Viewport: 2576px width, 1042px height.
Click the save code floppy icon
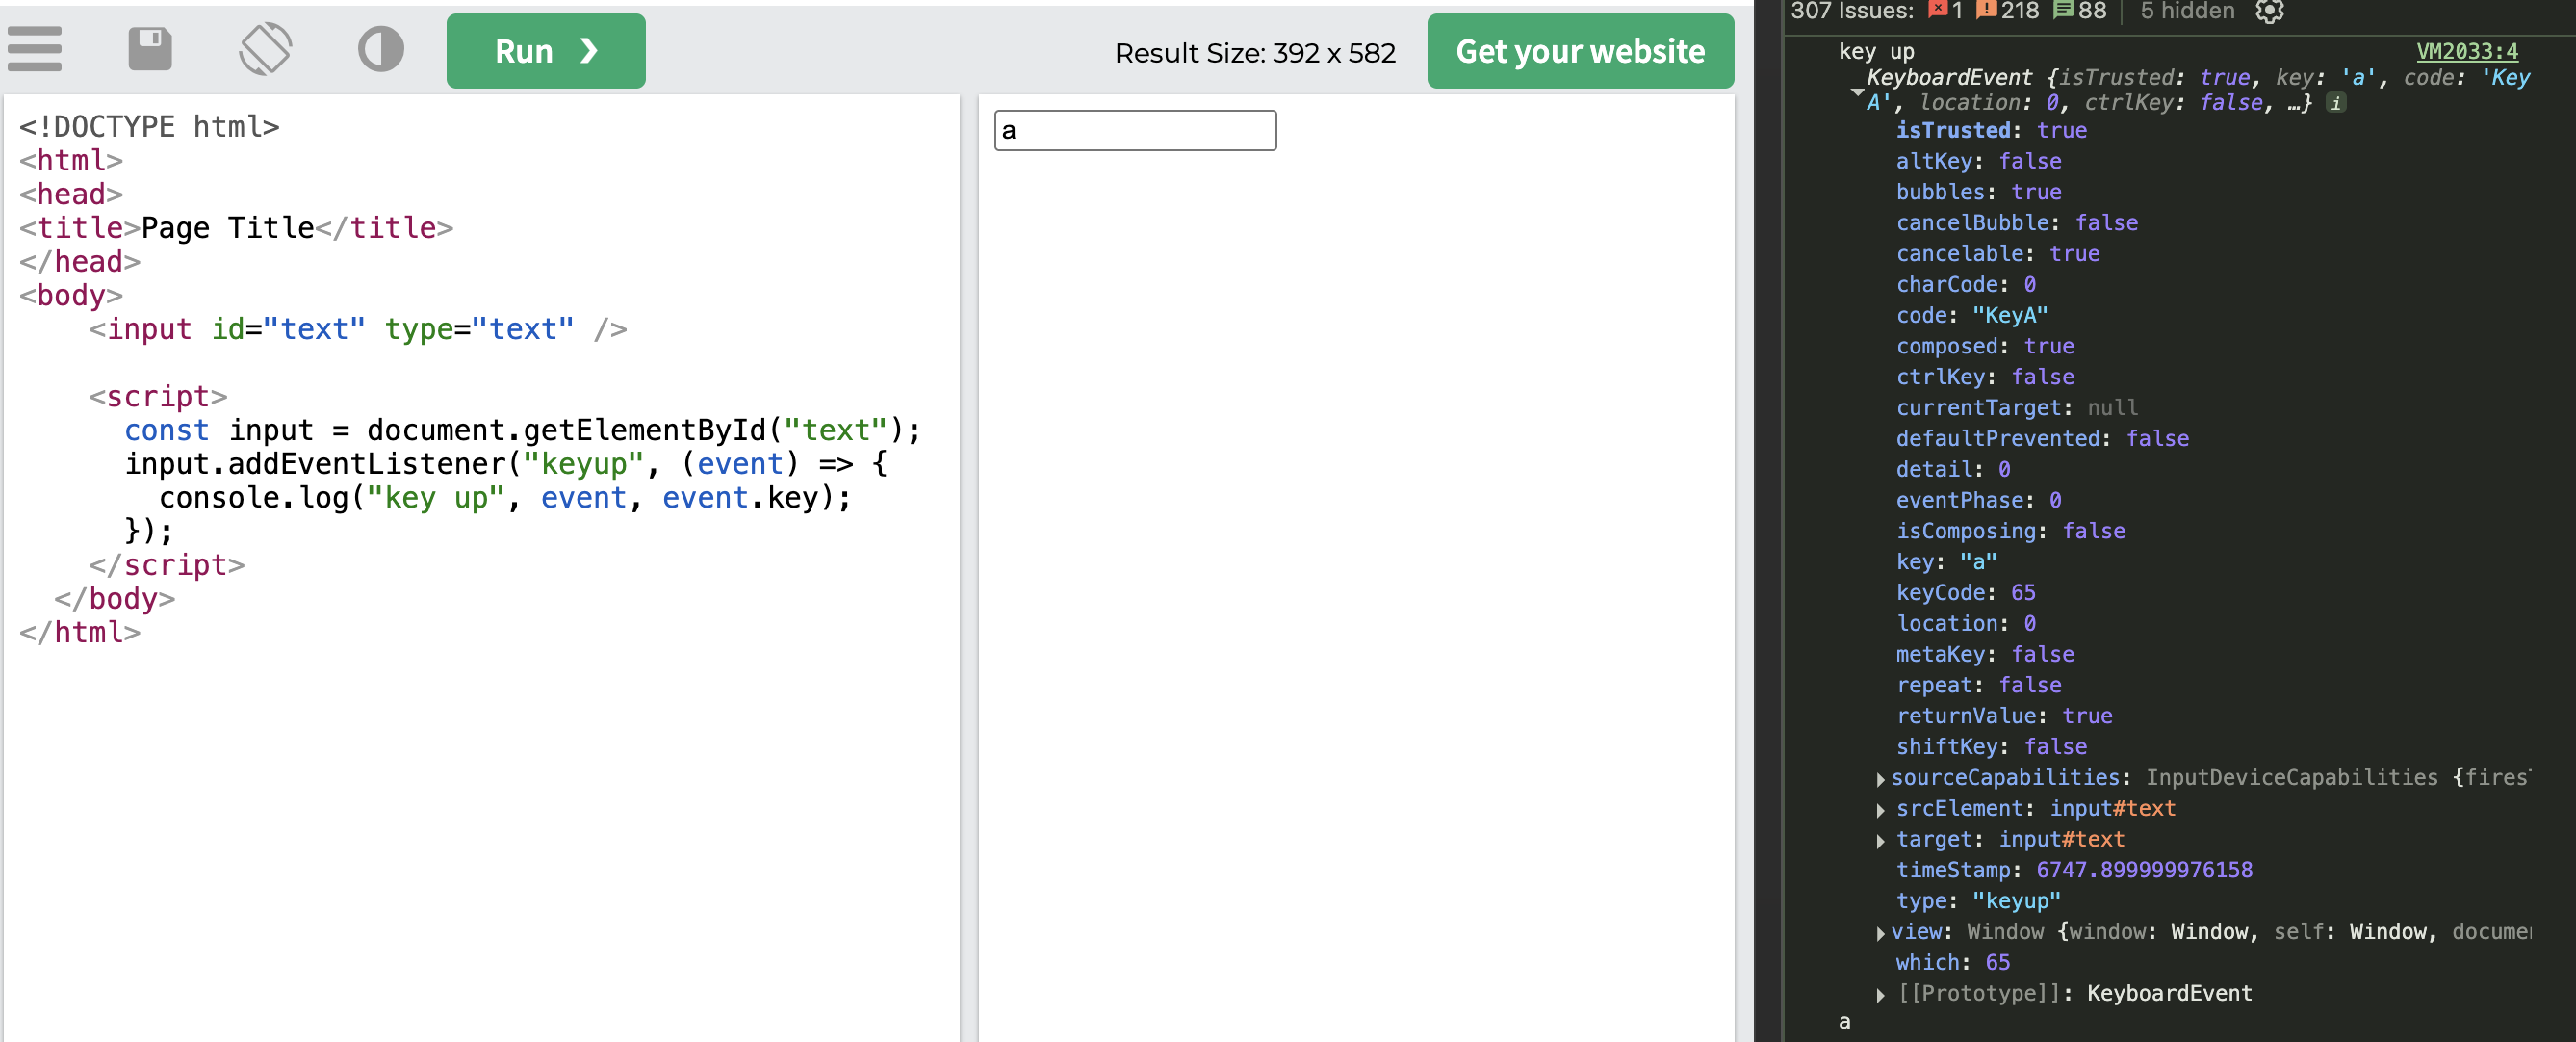[x=150, y=50]
